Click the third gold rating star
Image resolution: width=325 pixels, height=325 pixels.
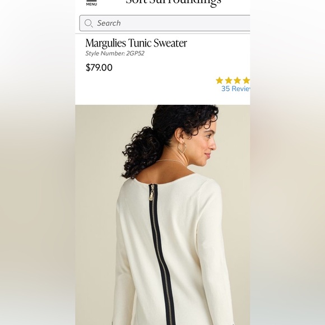238,81
